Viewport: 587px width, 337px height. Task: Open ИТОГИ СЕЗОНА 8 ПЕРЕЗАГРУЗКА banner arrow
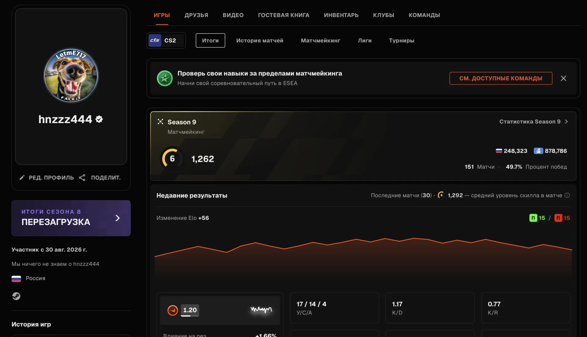click(118, 218)
